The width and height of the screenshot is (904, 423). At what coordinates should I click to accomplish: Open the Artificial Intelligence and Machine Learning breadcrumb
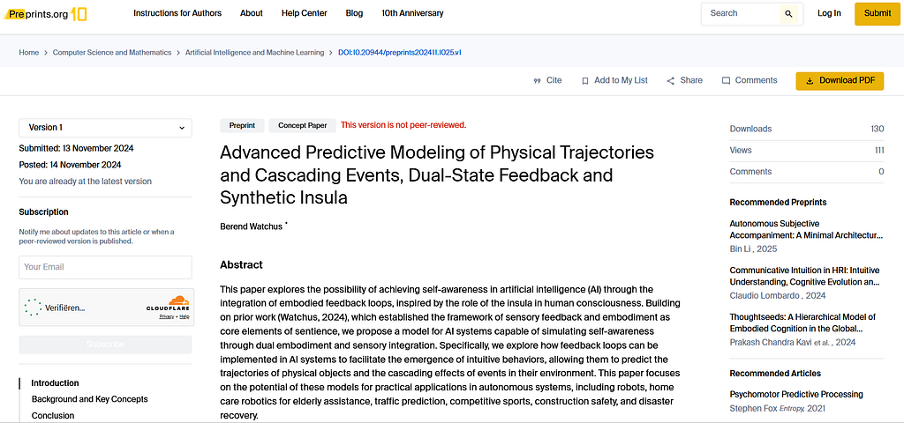coord(254,52)
